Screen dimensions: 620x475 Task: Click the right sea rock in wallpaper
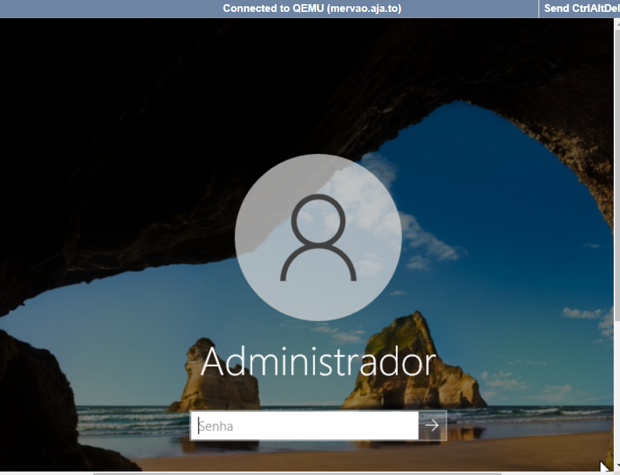pyautogui.click(x=411, y=366)
